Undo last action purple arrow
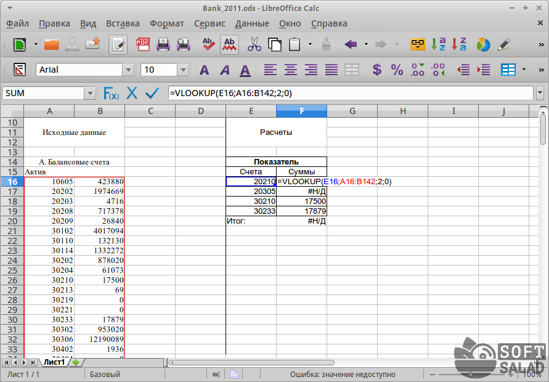Viewport: 549px width, 382px height. (351, 44)
